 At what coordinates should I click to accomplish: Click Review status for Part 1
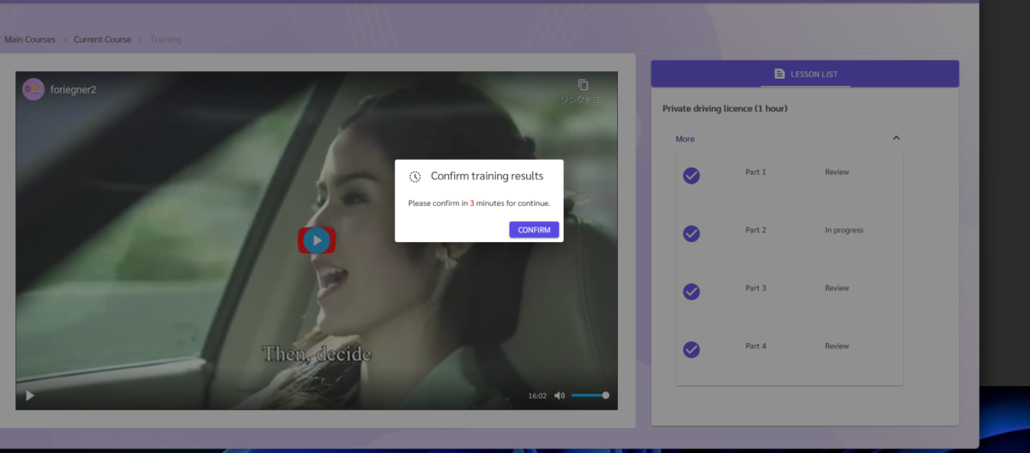837,172
